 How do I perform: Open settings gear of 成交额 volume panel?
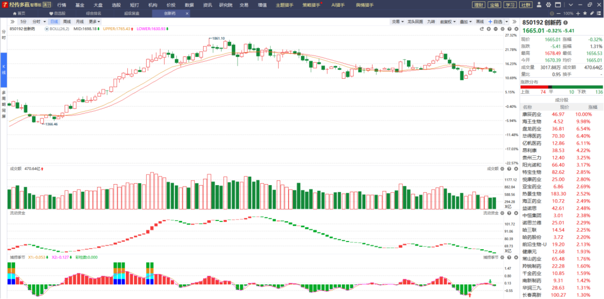coord(502,168)
